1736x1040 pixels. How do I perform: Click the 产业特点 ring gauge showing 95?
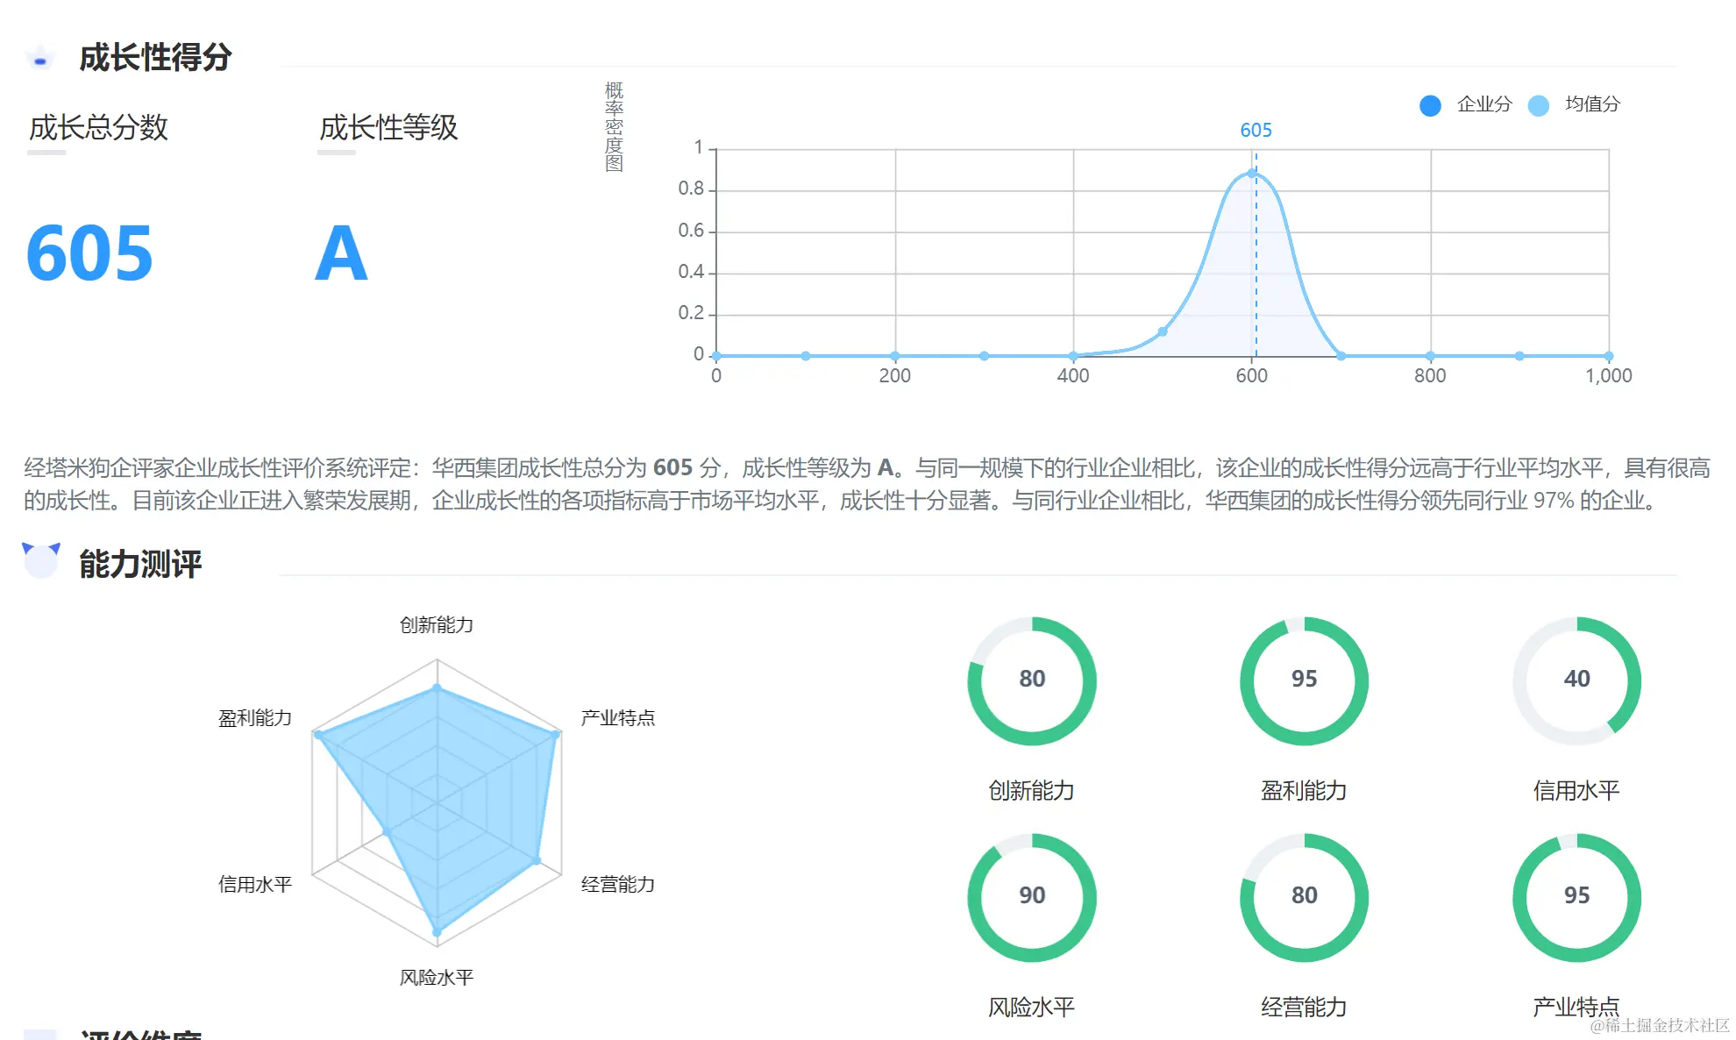(1576, 897)
